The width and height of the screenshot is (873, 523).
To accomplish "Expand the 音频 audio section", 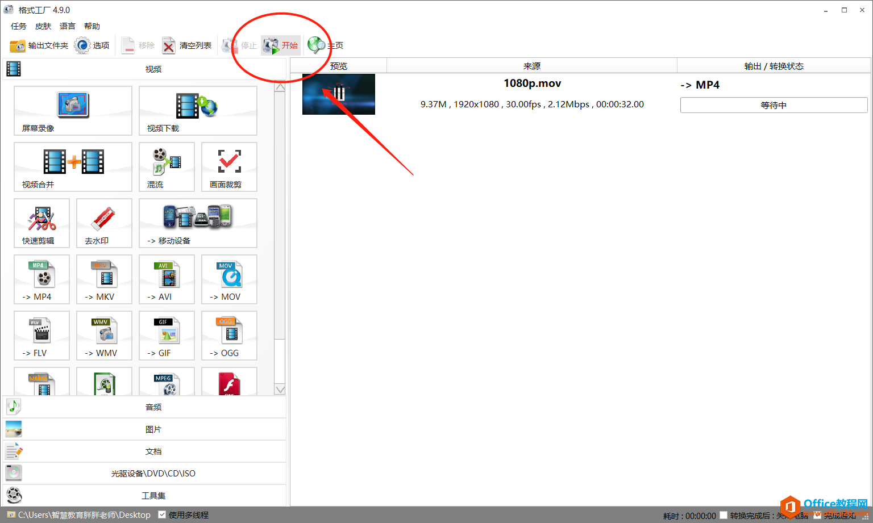I will [144, 407].
